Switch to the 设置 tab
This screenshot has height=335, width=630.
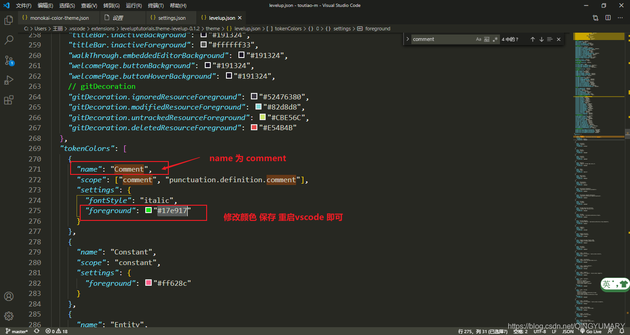tap(122, 18)
